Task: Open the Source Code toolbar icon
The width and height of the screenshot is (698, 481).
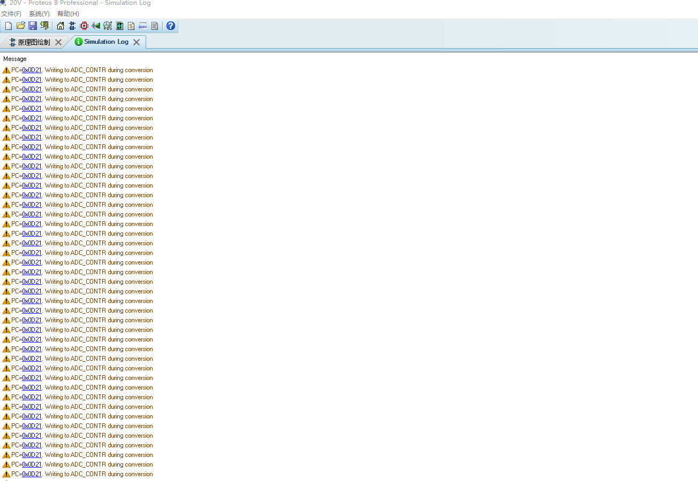Action: 143,26
